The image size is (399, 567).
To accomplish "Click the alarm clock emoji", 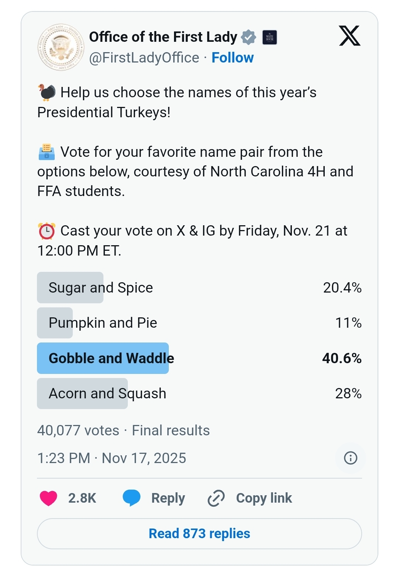I will [x=47, y=231].
